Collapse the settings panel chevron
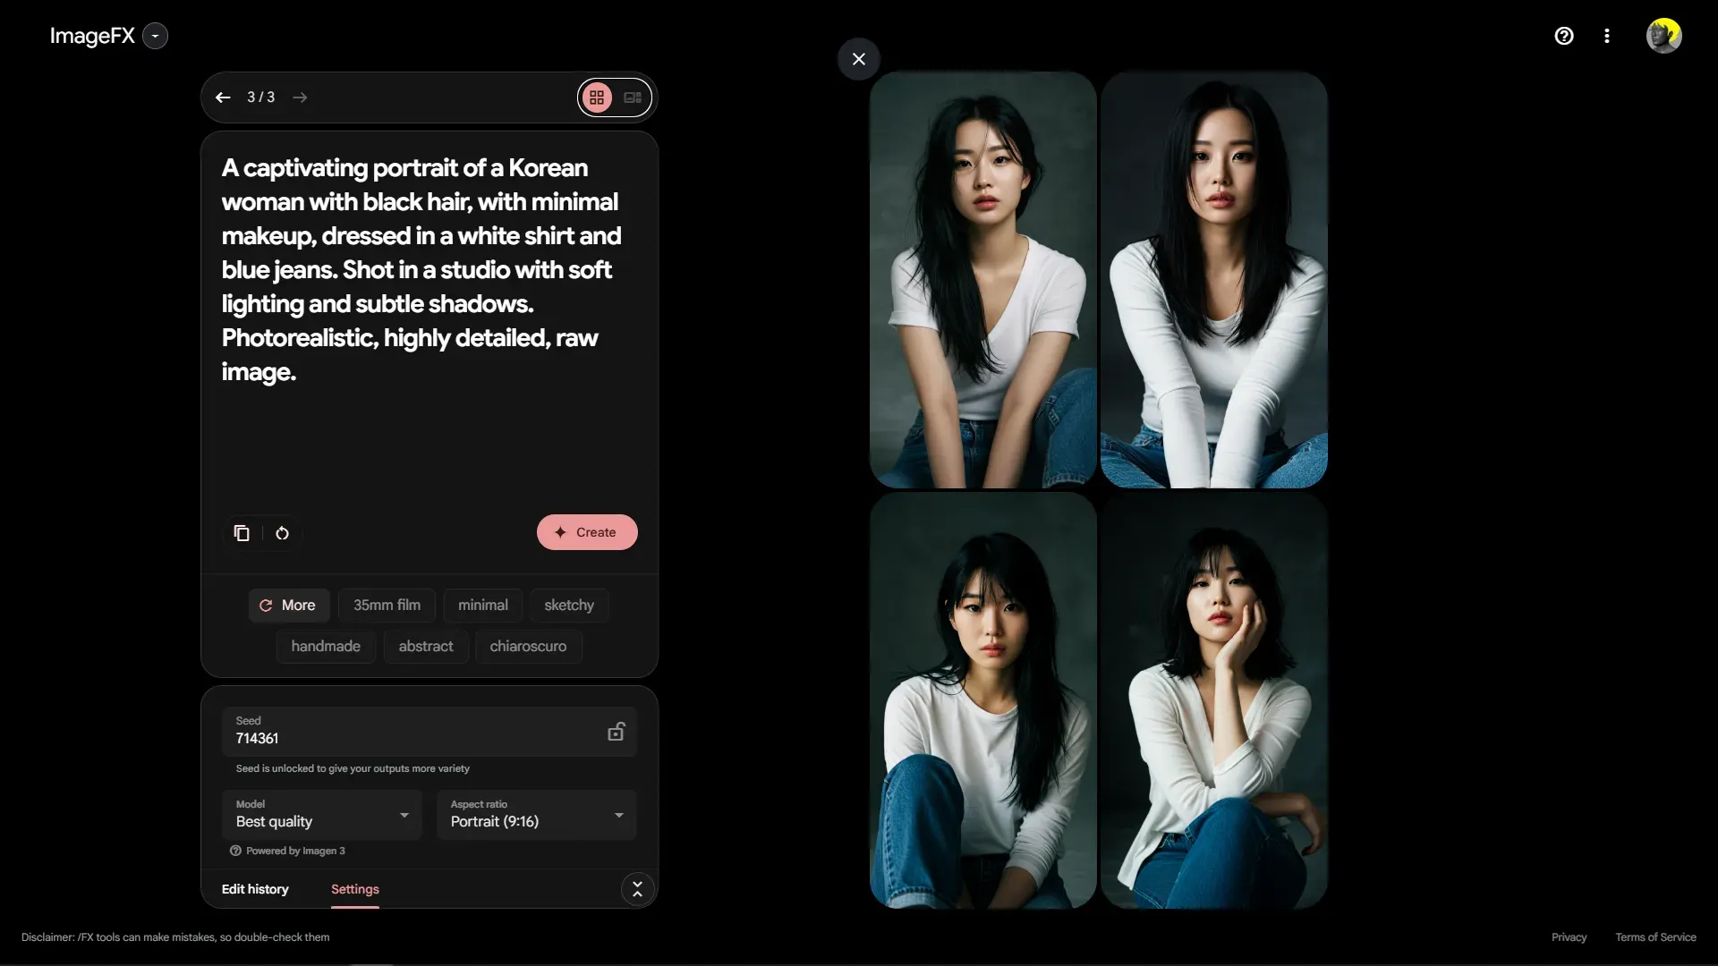The width and height of the screenshot is (1718, 966). pos(637,889)
